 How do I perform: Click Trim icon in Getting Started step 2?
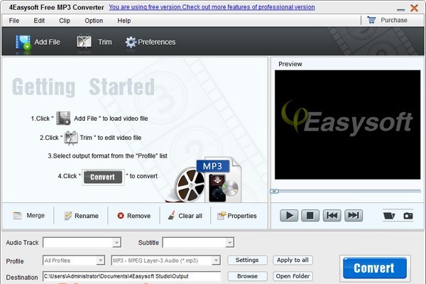71,138
